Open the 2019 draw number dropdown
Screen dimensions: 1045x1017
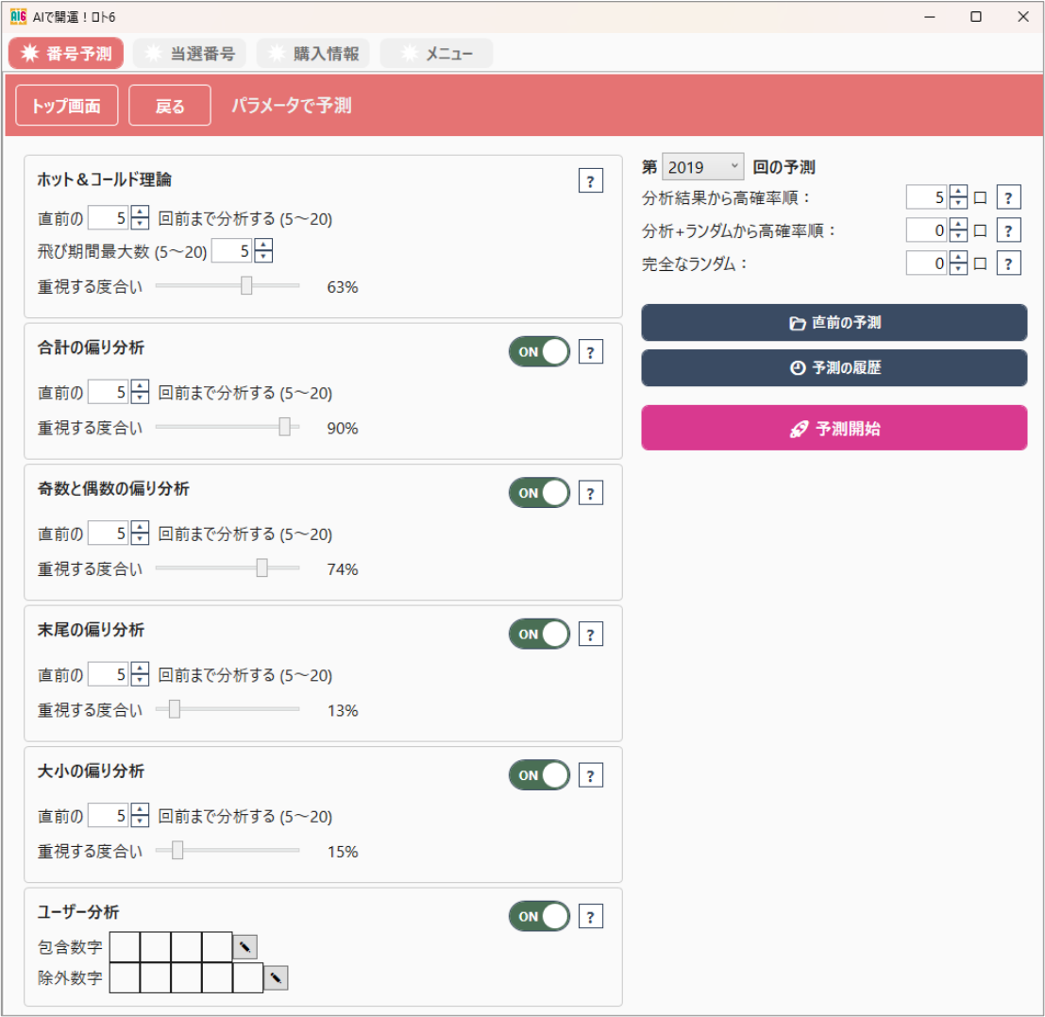(702, 167)
